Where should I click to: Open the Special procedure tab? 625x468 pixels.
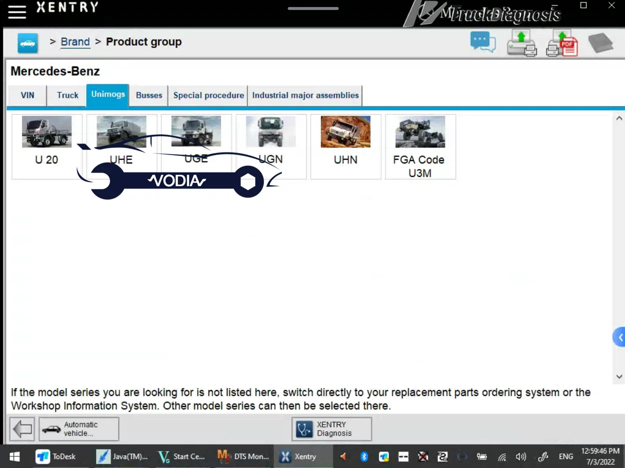coord(209,95)
